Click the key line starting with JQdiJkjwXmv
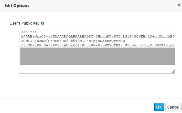 [73, 41]
